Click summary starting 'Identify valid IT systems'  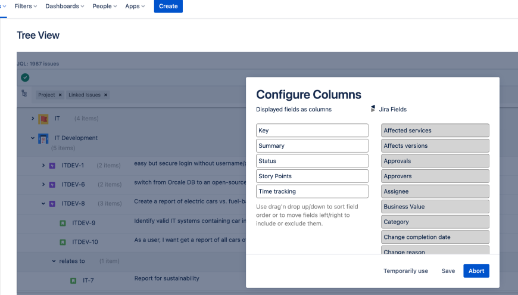coord(190,221)
